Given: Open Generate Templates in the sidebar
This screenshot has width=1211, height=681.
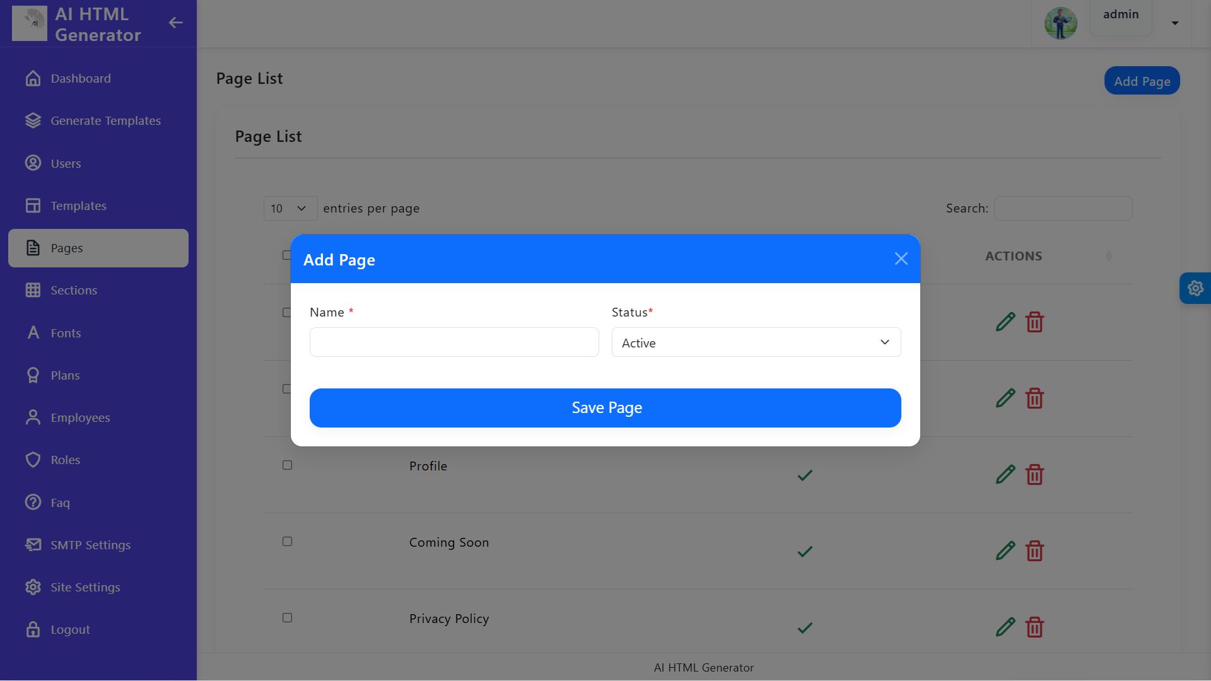Looking at the screenshot, I should coord(105,120).
